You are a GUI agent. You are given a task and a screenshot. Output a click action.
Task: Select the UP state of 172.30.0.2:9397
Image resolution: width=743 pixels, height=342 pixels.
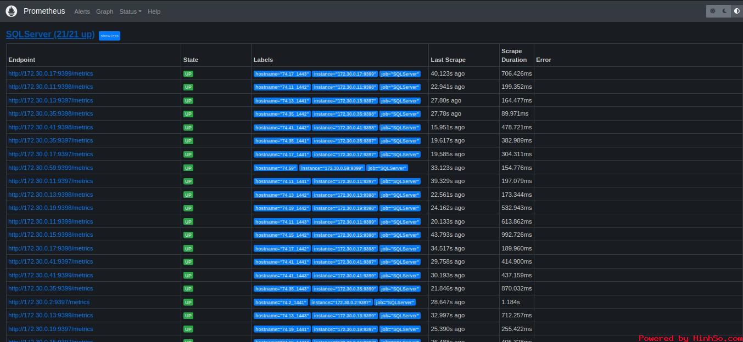coord(188,302)
